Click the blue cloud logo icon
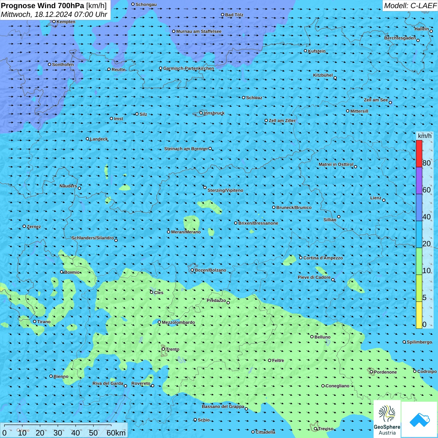This screenshot has width=438, height=438. coord(420,420)
